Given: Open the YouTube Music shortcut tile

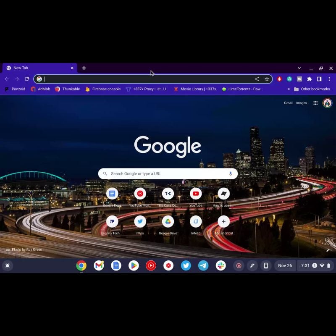Looking at the screenshot, I should point(140,197).
